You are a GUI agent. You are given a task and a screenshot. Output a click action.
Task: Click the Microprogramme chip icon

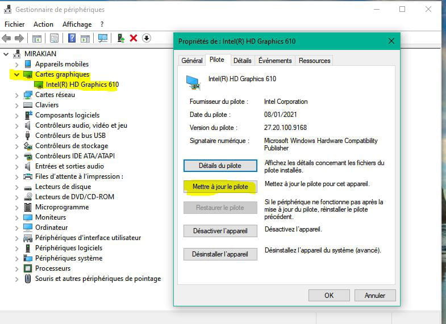point(28,207)
